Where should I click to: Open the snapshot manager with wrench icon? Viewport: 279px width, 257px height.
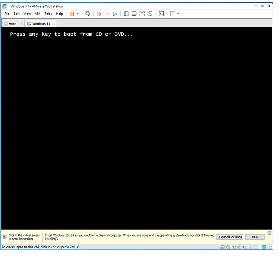(x=115, y=14)
